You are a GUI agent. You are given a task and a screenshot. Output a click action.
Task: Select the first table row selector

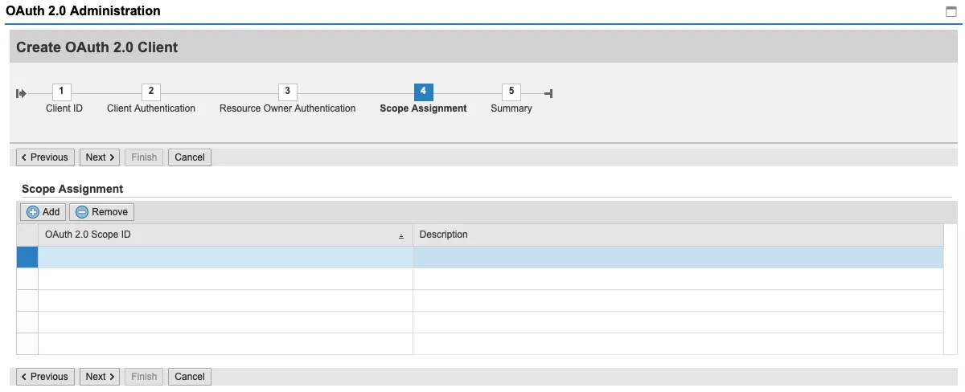27,257
